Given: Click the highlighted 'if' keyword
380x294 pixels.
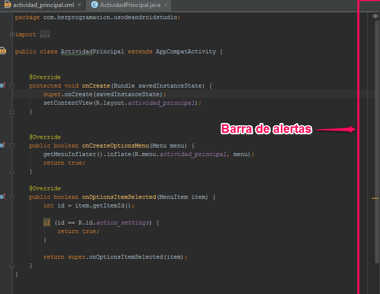Looking at the screenshot, I should 47,222.
